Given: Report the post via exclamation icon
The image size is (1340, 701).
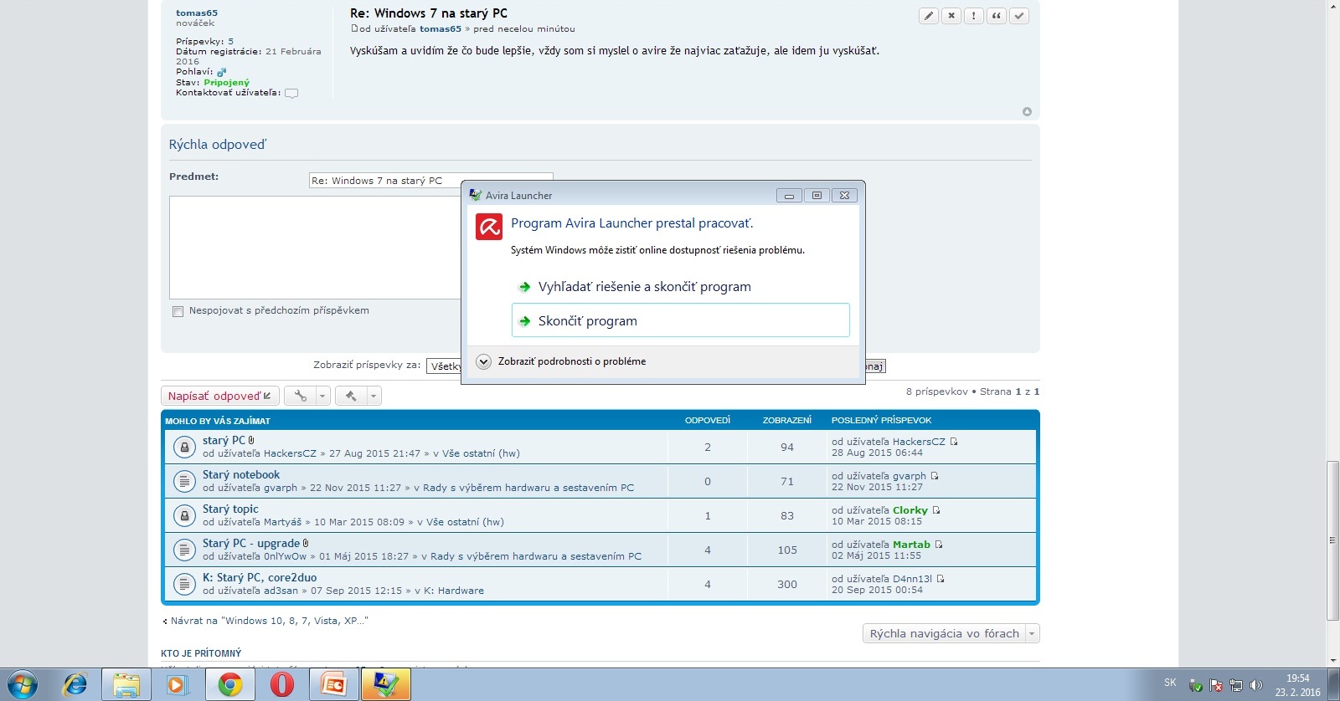Looking at the screenshot, I should (974, 16).
